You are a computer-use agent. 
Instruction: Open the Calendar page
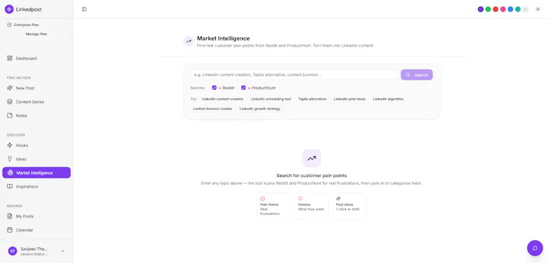click(36, 230)
